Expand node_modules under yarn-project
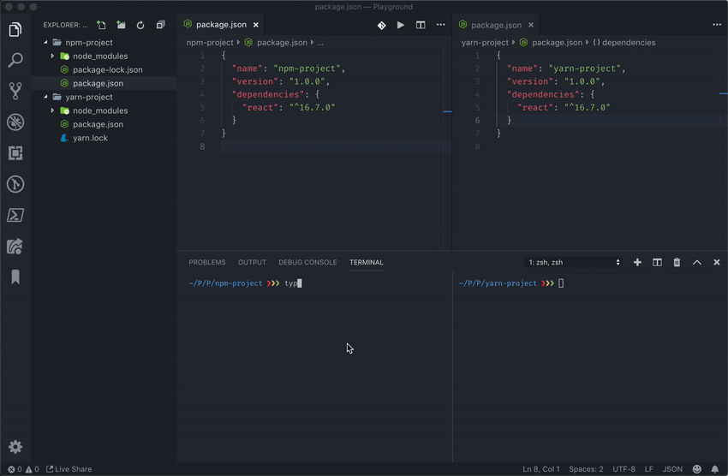The width and height of the screenshot is (728, 476). 52,111
